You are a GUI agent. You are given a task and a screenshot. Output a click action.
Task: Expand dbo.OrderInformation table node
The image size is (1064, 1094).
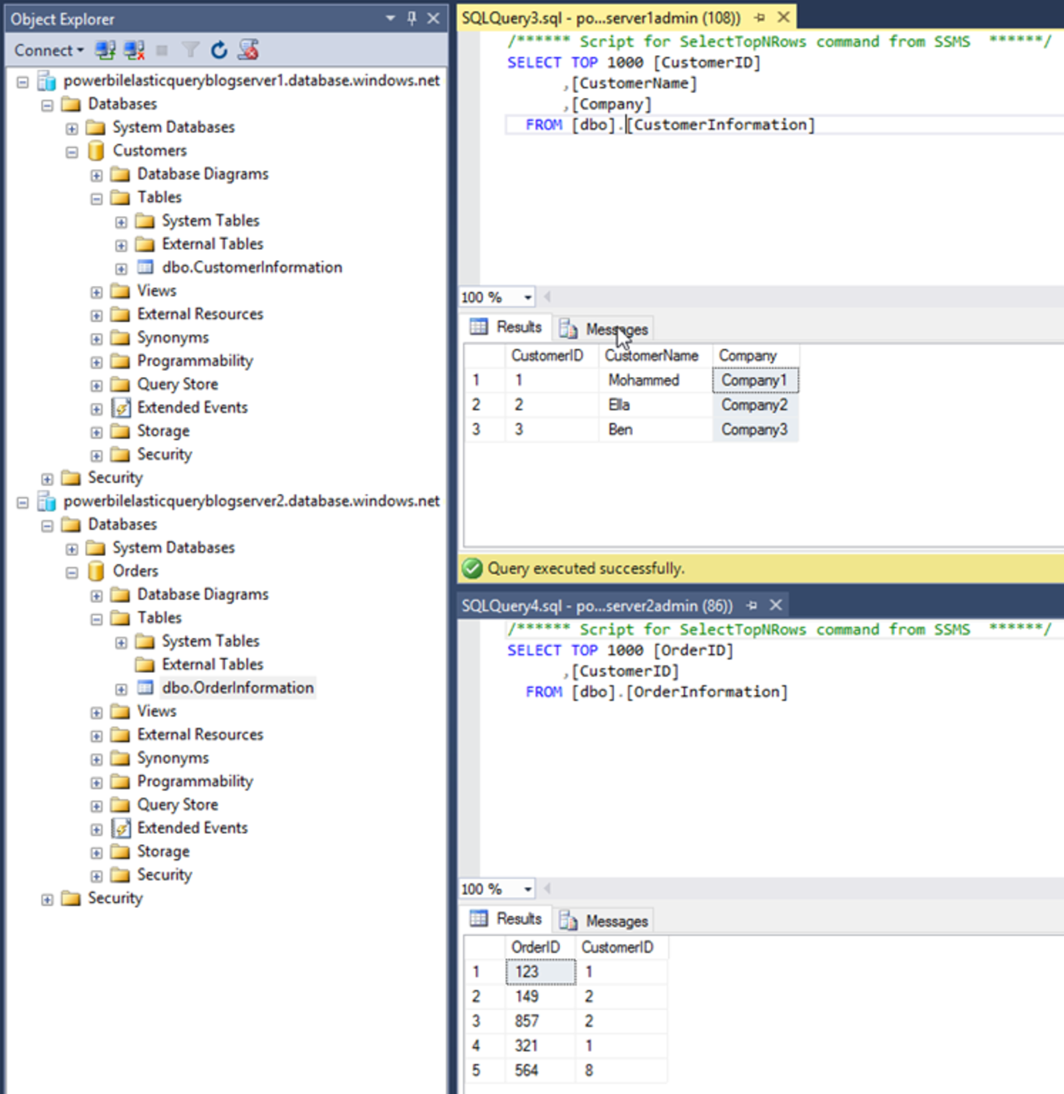[x=121, y=689]
